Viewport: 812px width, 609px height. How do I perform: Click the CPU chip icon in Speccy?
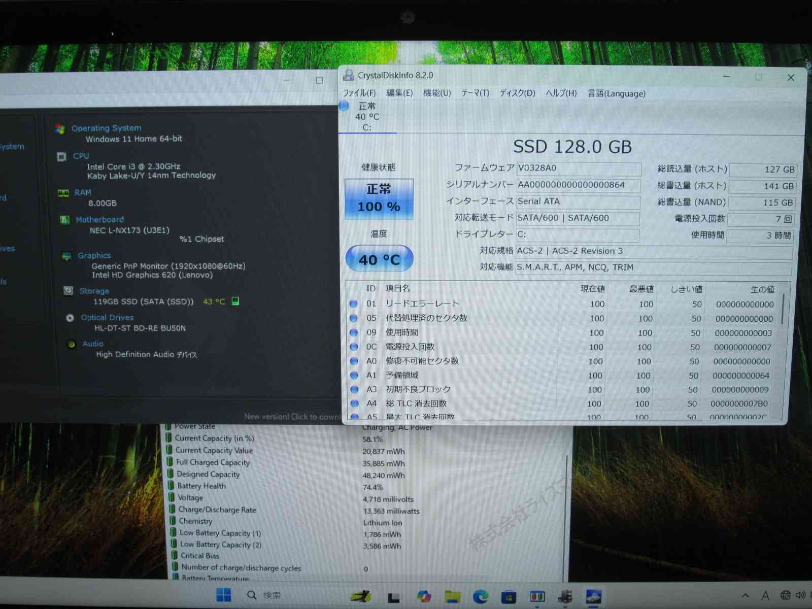(61, 156)
